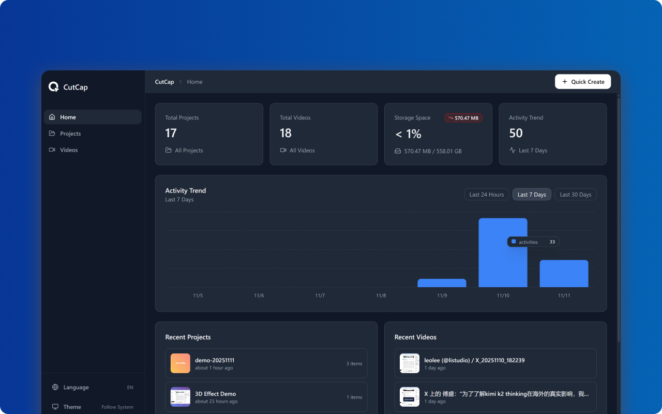
Task: Click the All Videos camera icon
Action: [x=284, y=150]
